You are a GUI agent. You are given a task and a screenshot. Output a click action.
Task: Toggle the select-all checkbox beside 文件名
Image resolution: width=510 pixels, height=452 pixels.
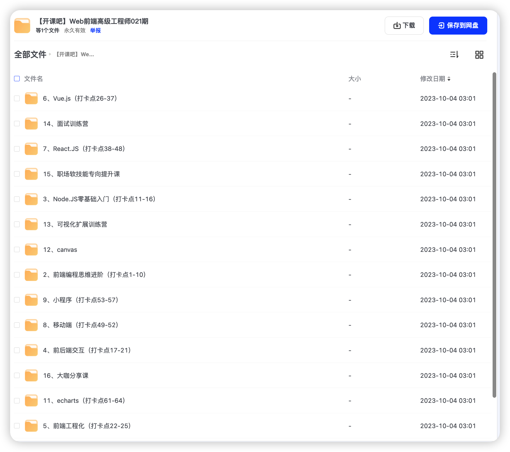pos(17,79)
